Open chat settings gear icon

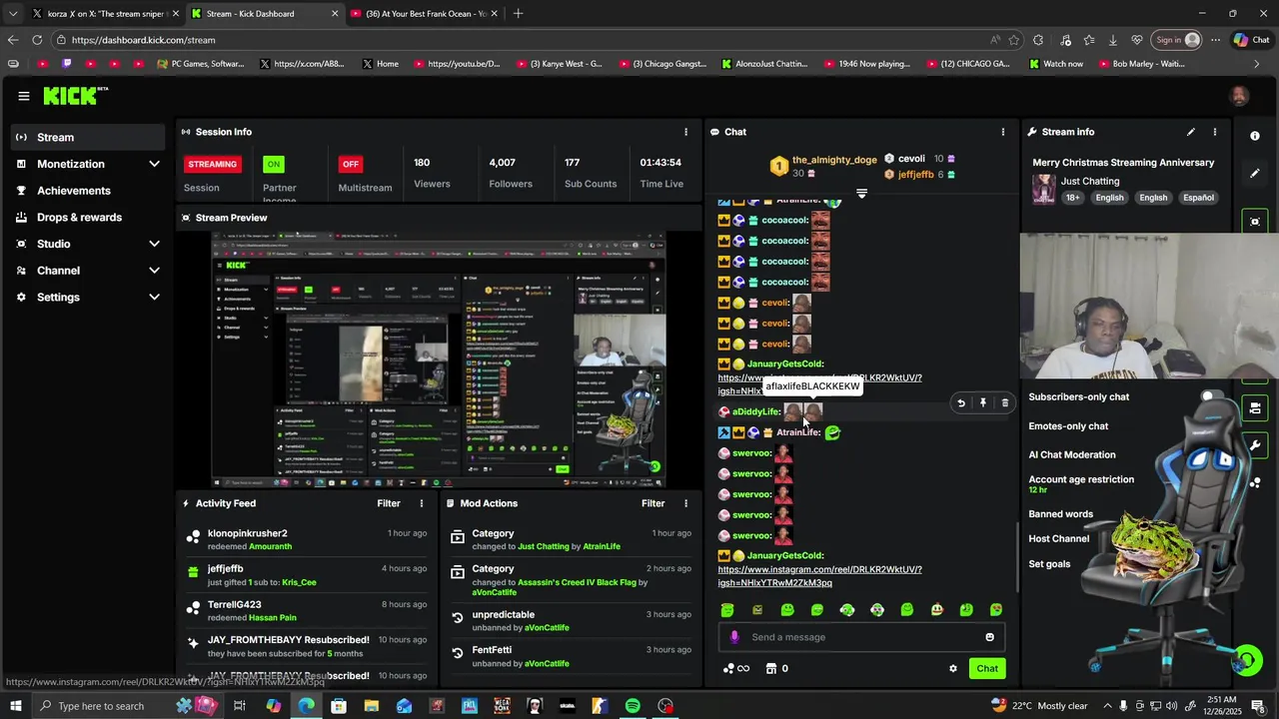(x=953, y=669)
